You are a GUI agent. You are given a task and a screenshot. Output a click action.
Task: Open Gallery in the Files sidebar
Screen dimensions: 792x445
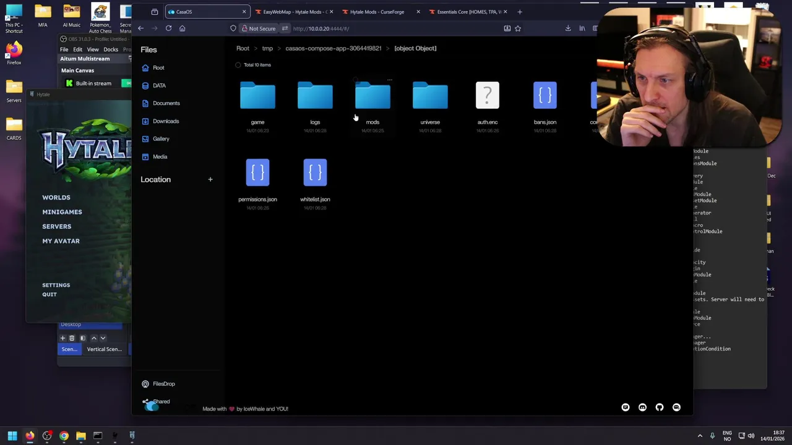pos(156,138)
